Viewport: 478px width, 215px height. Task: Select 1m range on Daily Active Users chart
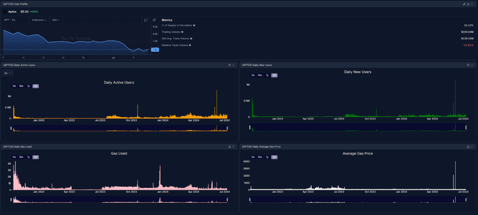14,86
